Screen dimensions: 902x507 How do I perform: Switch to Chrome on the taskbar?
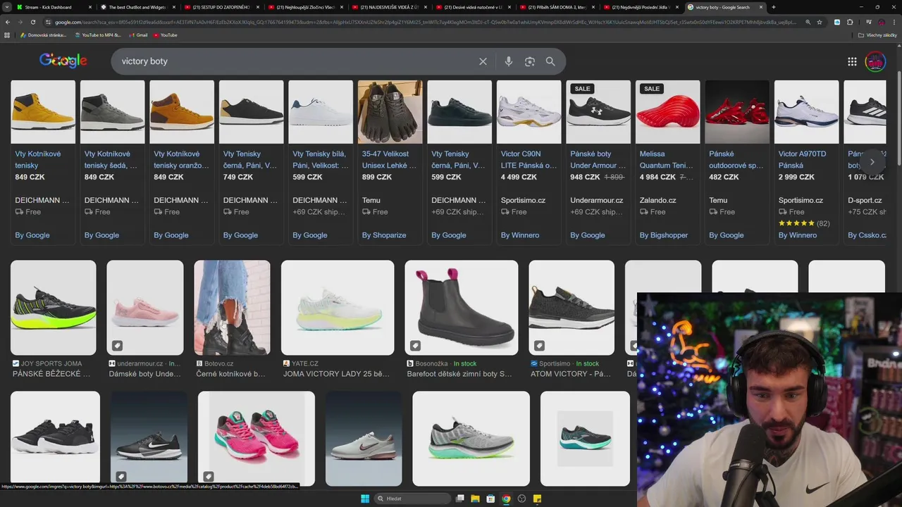click(x=506, y=499)
